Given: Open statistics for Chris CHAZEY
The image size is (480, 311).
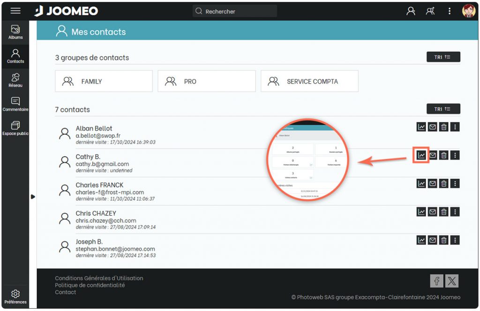Looking at the screenshot, I should (x=421, y=212).
